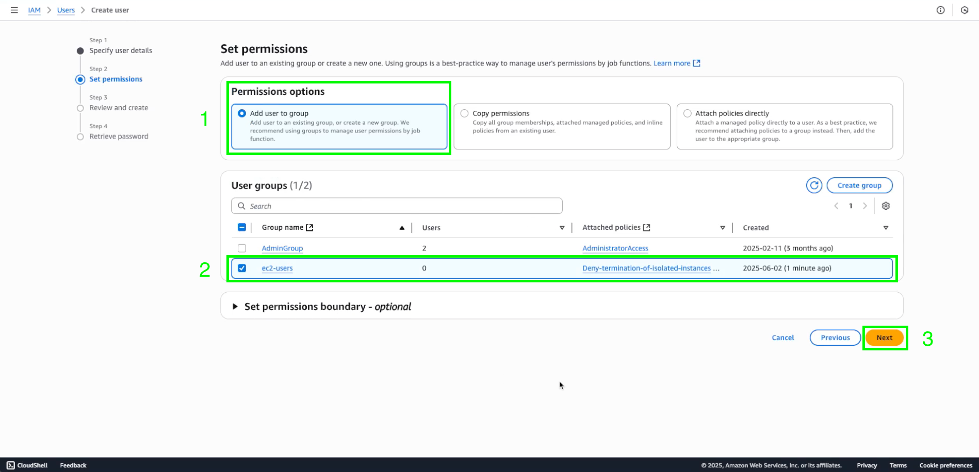Open the info panel icon
This screenshot has width=979, height=472.
940,10
